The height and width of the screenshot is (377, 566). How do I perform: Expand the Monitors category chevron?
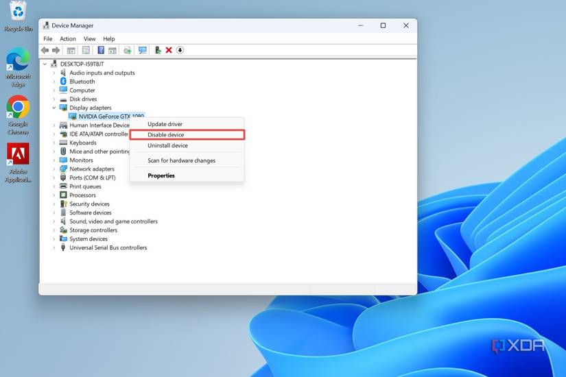[x=54, y=160]
